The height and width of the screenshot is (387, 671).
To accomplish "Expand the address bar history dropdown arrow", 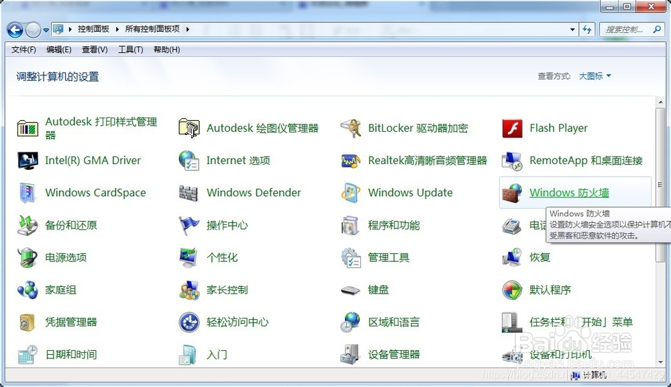I will click(x=572, y=30).
